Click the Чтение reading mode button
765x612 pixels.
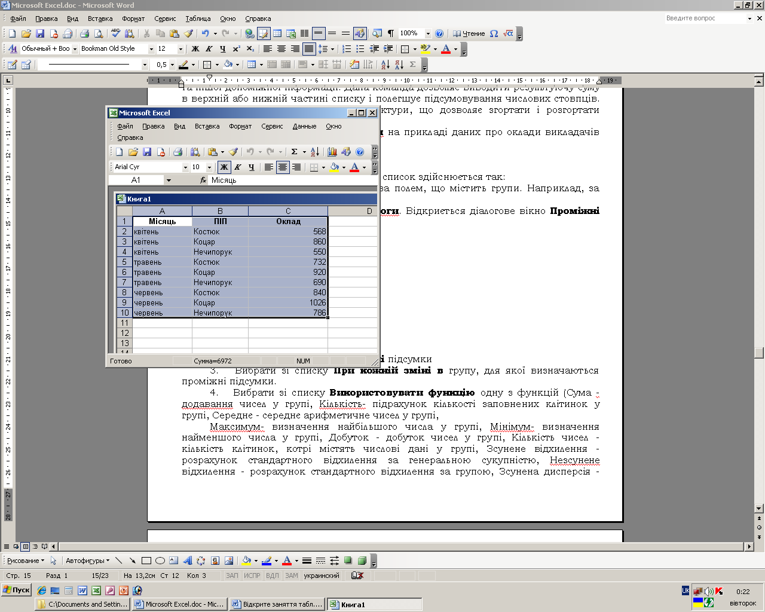coord(469,33)
